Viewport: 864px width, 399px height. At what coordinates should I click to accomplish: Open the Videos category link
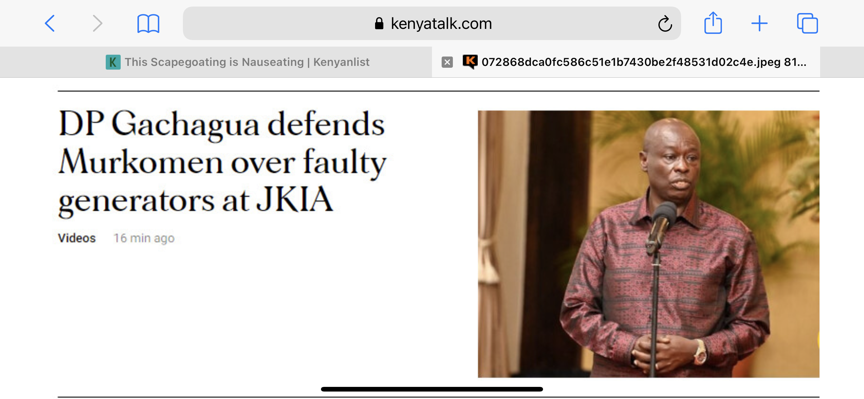click(77, 238)
